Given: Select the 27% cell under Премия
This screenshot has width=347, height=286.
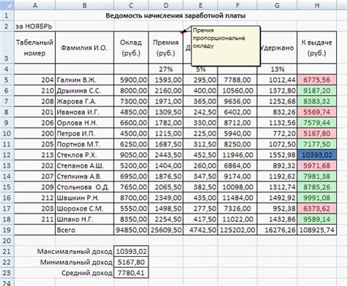Looking at the screenshot, I should (165, 69).
